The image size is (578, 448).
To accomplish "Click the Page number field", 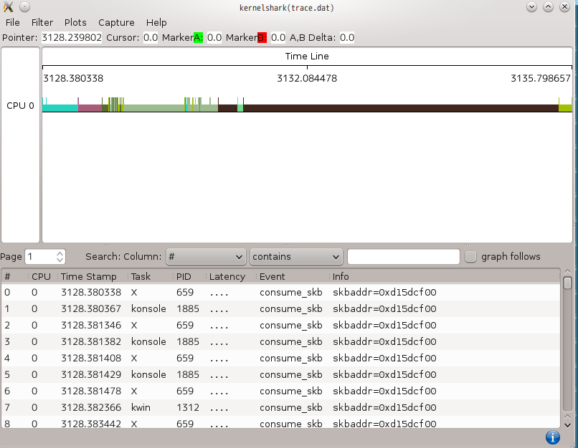I will tap(41, 257).
